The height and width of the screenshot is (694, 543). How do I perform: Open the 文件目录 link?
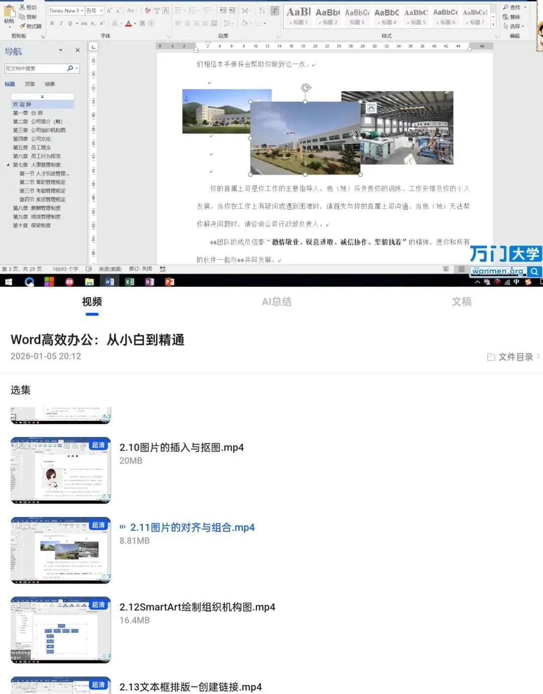coord(513,357)
